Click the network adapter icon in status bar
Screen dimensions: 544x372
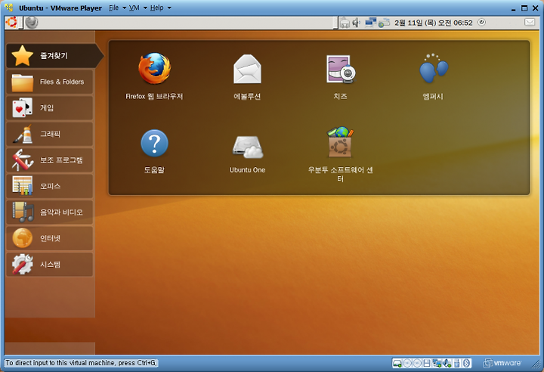click(x=437, y=364)
